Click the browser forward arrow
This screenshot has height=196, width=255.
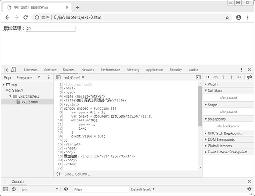click(17, 17)
